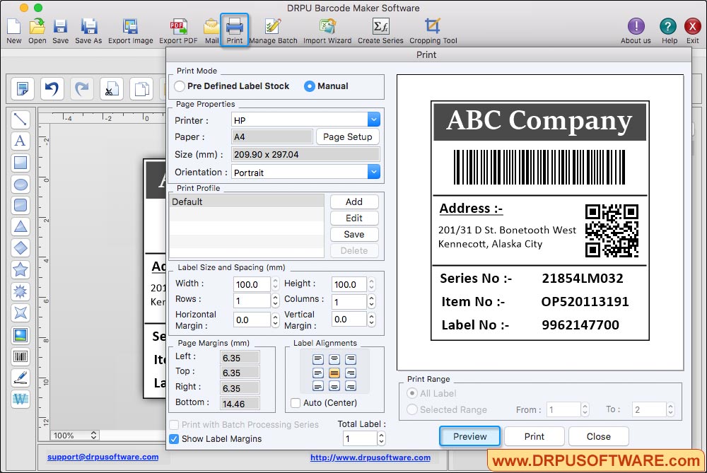Open the Orientation dropdown set to Portrait
707x473 pixels.
click(374, 172)
